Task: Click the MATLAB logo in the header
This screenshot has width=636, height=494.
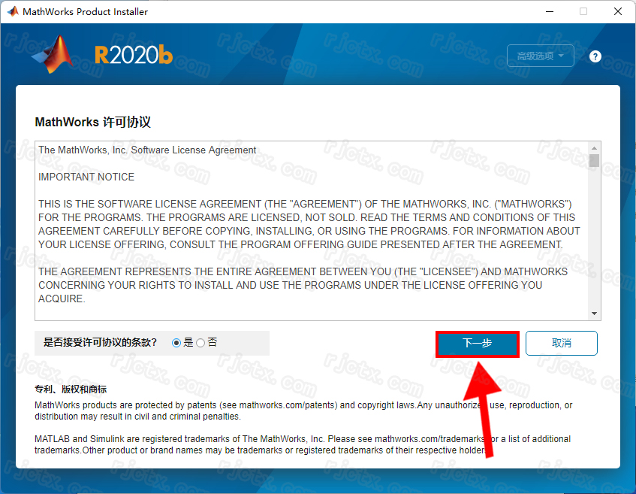Action: pos(53,56)
